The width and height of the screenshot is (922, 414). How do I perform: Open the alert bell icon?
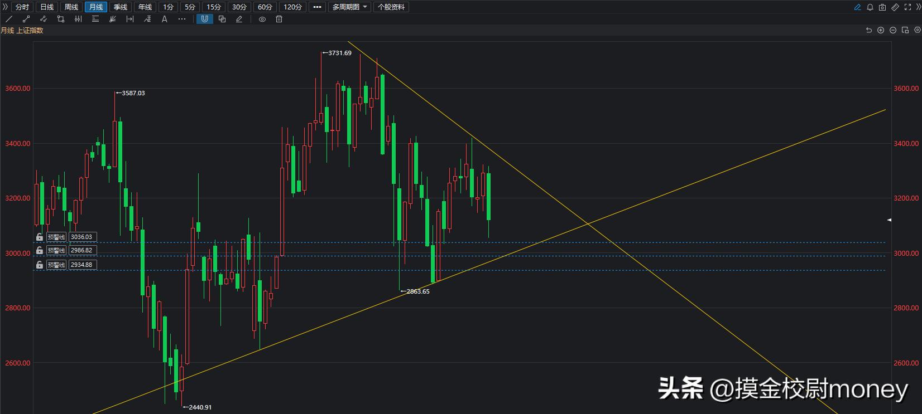(x=870, y=7)
